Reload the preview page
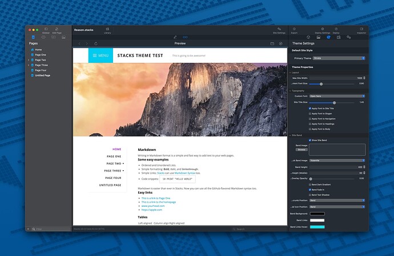 tap(96, 43)
